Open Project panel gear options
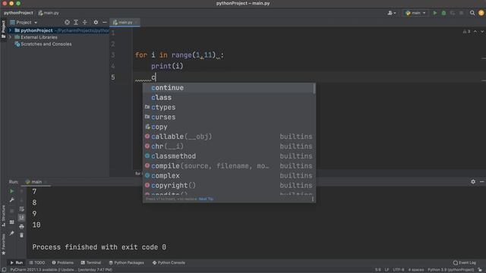The image size is (486, 273). 96,22
